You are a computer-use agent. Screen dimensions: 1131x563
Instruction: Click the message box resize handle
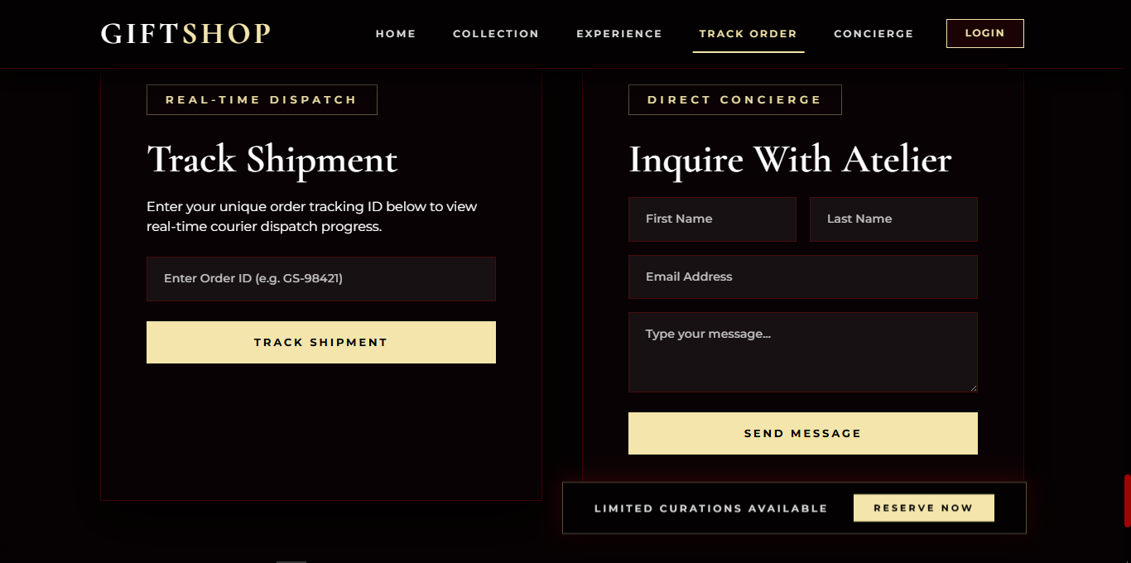[973, 387]
